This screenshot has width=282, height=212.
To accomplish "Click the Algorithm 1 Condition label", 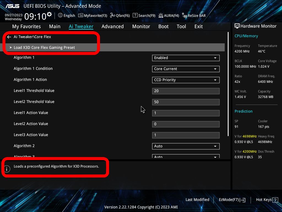I will (x=33, y=68).
